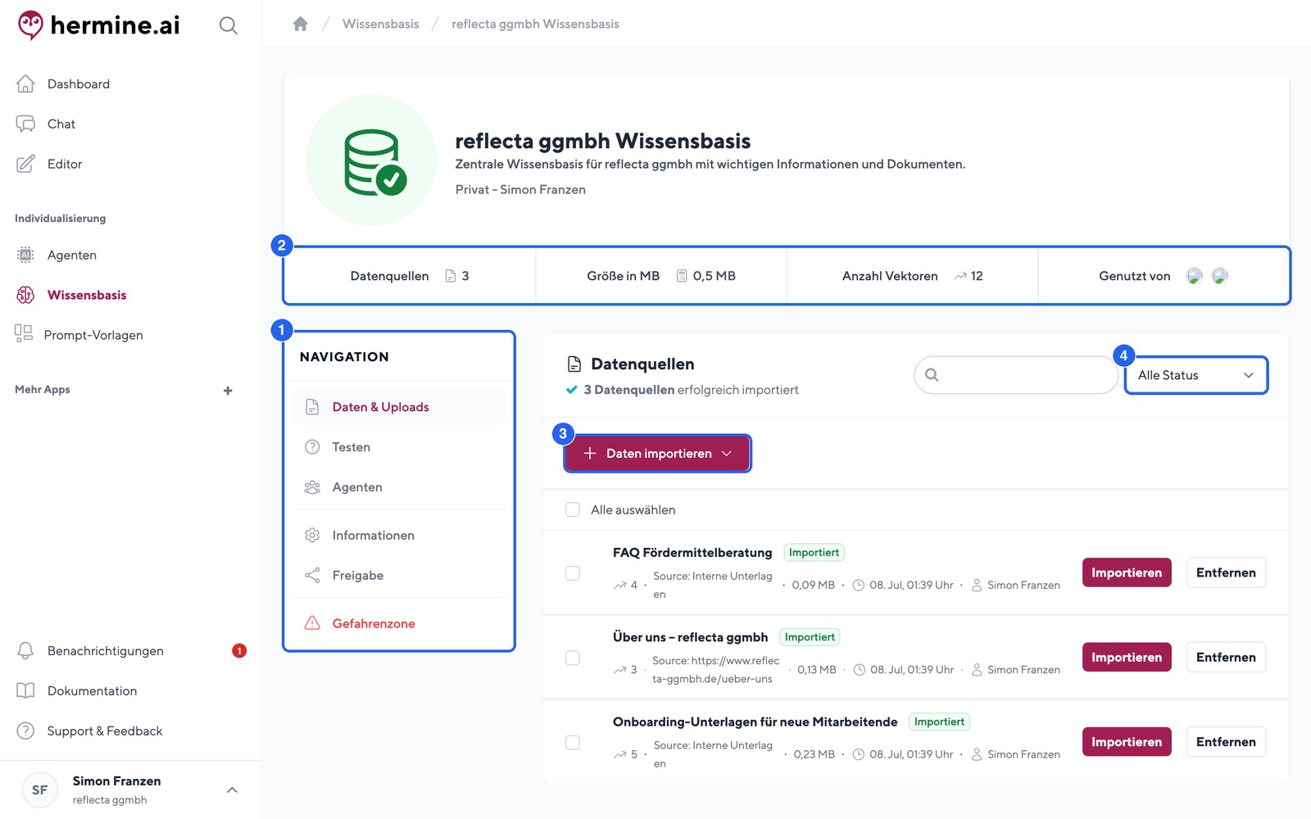This screenshot has height=819, width=1311.
Task: Open Dashboard from the sidebar
Action: coord(79,84)
